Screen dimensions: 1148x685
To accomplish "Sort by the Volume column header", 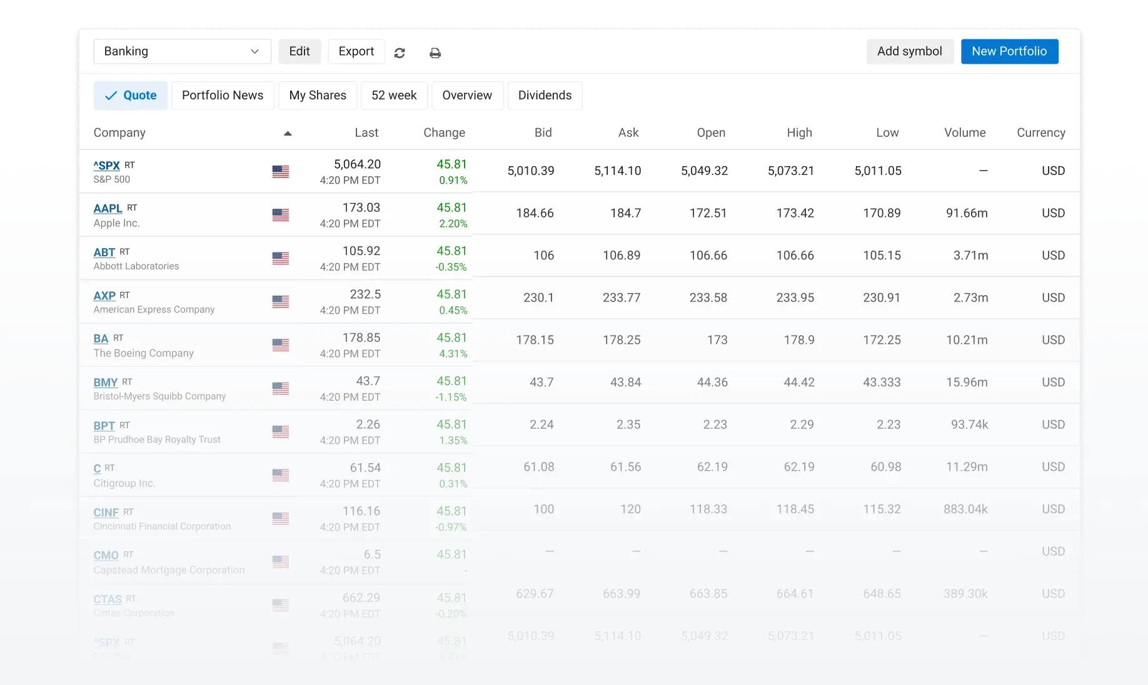I will [x=965, y=132].
